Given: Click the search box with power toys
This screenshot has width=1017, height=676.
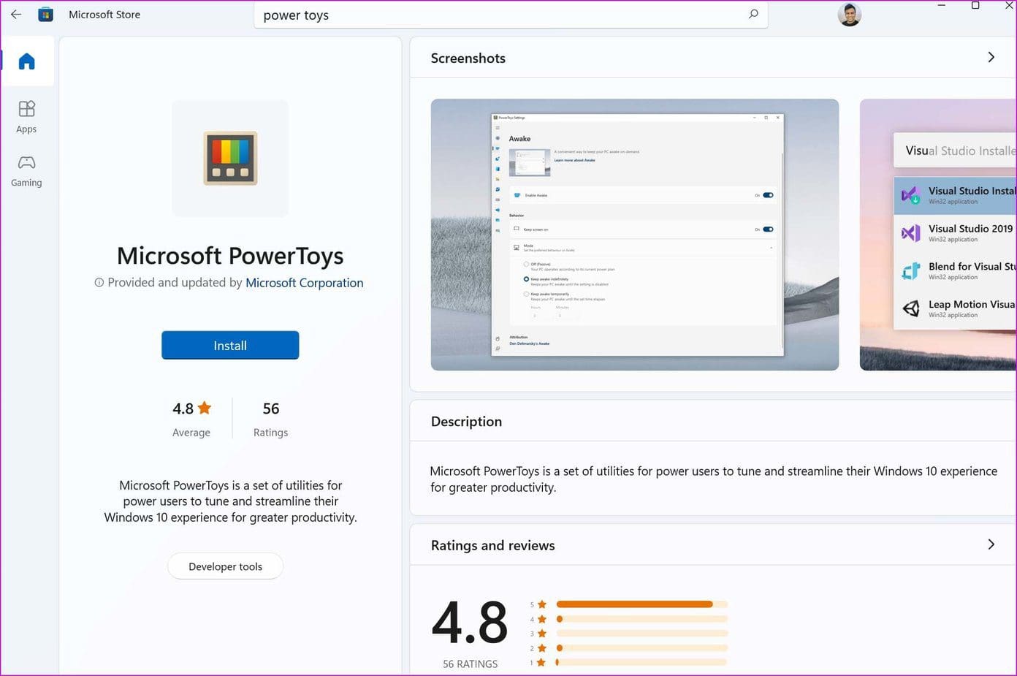Looking at the screenshot, I should pos(511,15).
